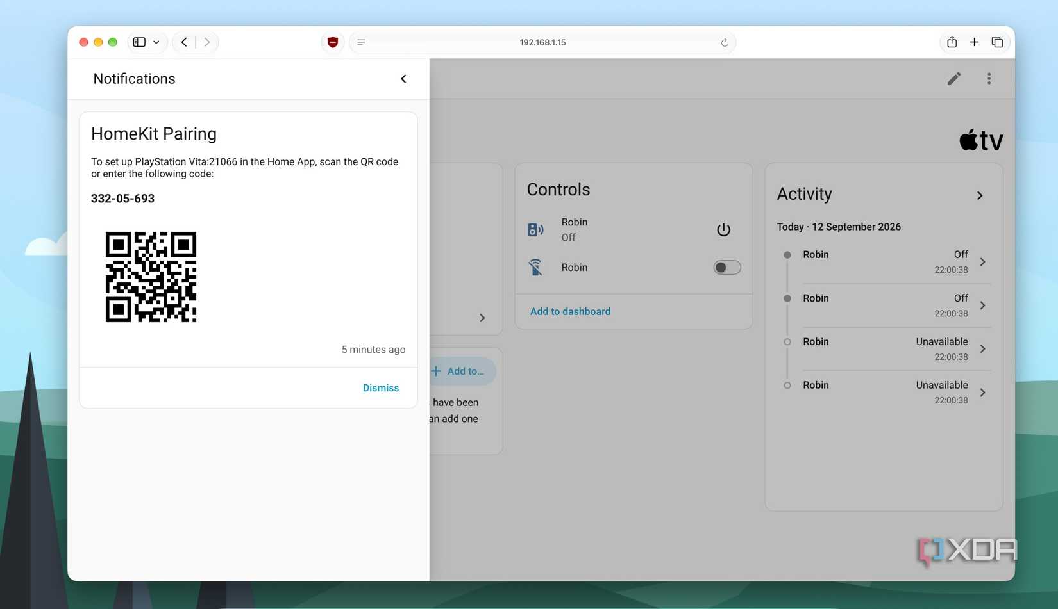
Task: Go forward in Safari history
Action: tap(206, 42)
